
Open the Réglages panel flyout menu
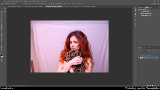(159, 7)
